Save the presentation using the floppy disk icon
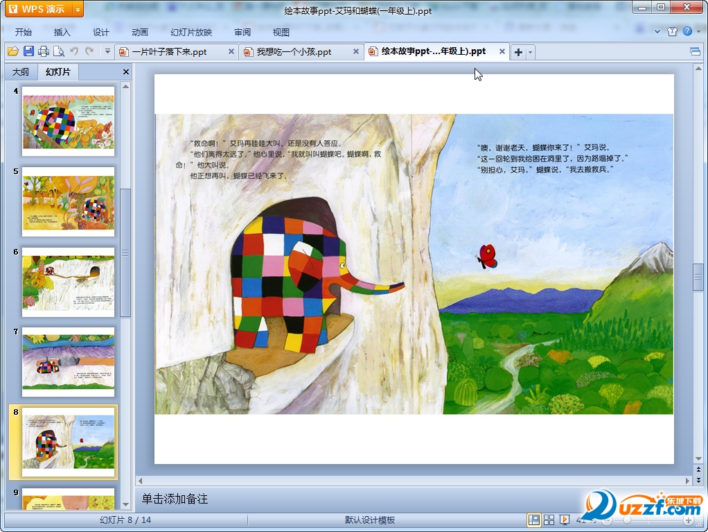 click(28, 51)
